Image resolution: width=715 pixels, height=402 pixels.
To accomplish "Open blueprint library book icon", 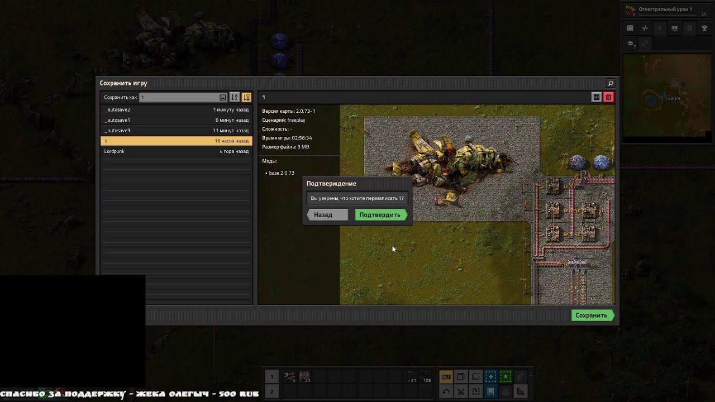I will [490, 391].
